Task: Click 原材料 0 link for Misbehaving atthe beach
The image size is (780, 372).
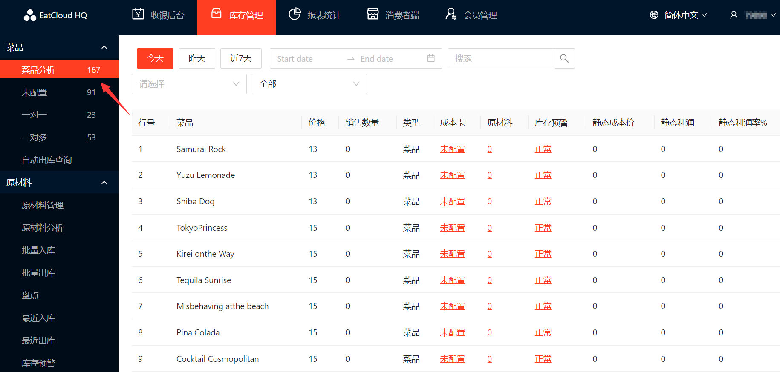Action: coord(490,306)
